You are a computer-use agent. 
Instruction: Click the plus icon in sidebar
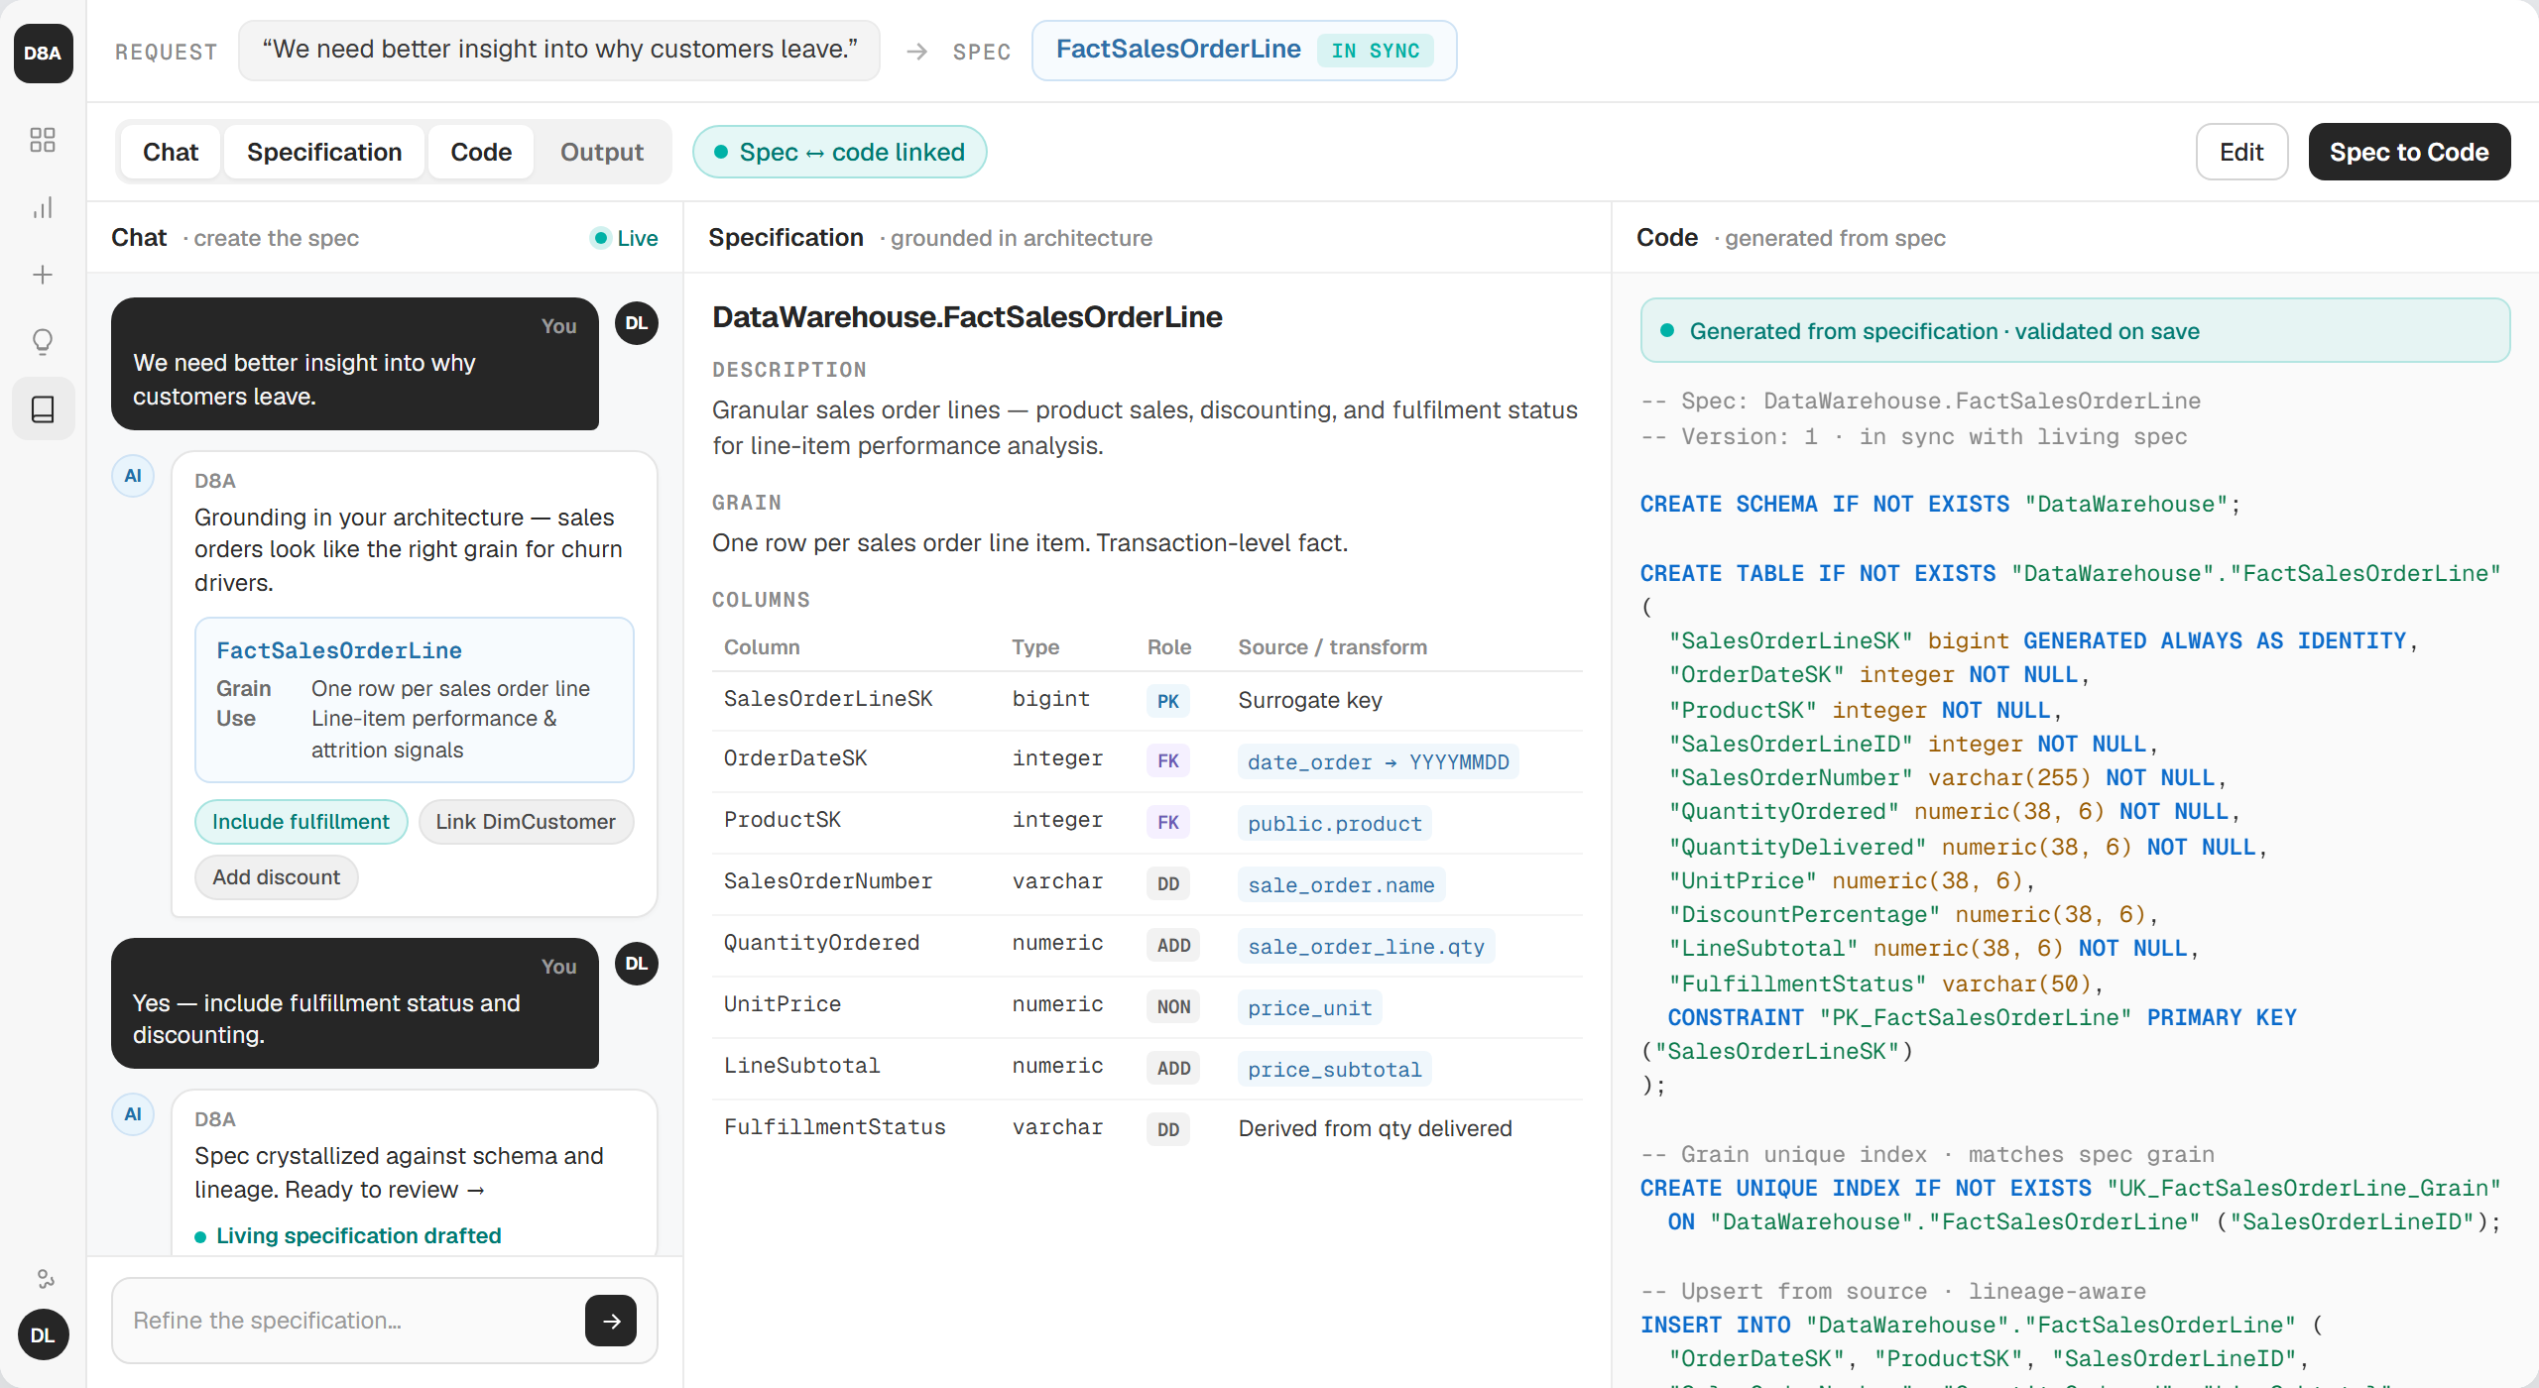point(43,275)
